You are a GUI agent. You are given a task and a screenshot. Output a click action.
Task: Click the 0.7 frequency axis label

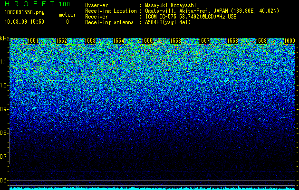coord(4,157)
